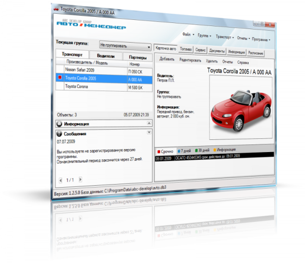Click the АвтоМенеджер logo
The image size is (305, 263).
tap(91, 25)
